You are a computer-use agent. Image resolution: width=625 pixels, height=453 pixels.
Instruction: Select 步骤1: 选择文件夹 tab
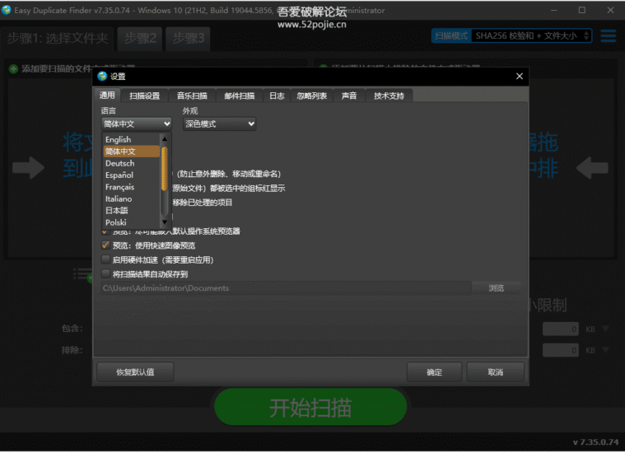[58, 38]
